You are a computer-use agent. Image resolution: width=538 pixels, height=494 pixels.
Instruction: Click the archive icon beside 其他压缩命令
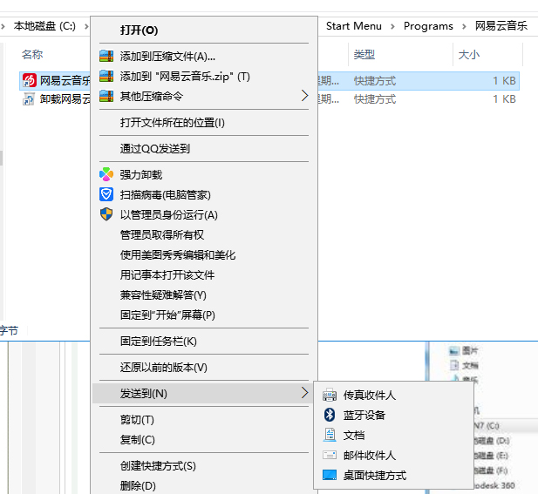click(106, 96)
